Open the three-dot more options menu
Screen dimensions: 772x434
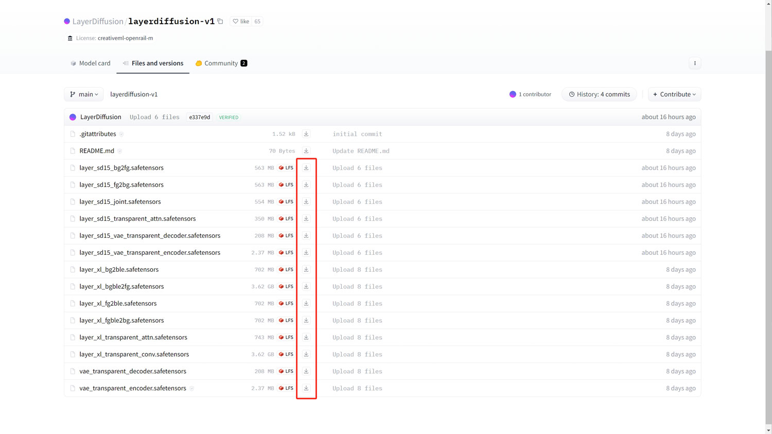tap(695, 63)
